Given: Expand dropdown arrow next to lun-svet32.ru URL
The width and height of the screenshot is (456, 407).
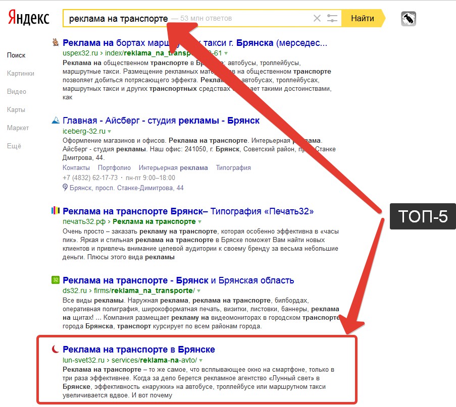Looking at the screenshot, I should 200,361.
